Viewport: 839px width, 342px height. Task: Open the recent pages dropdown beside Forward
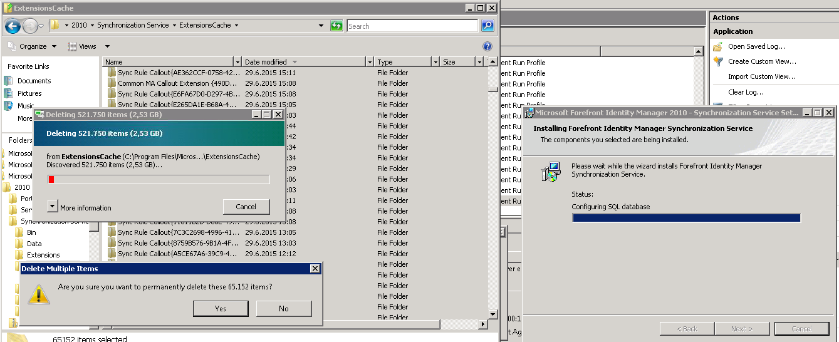click(41, 26)
